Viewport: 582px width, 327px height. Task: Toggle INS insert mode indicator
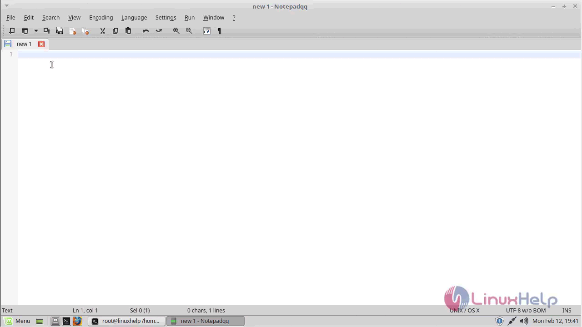[567, 311]
